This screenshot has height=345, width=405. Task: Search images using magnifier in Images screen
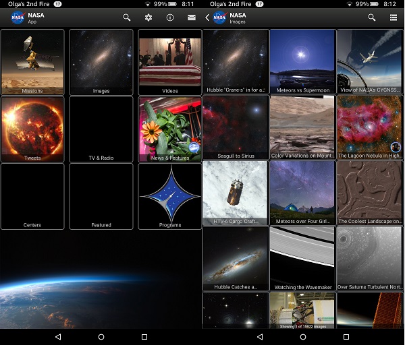point(372,18)
